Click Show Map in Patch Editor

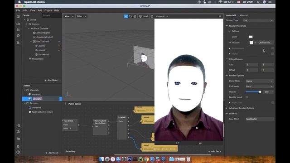pyautogui.click(x=71, y=151)
